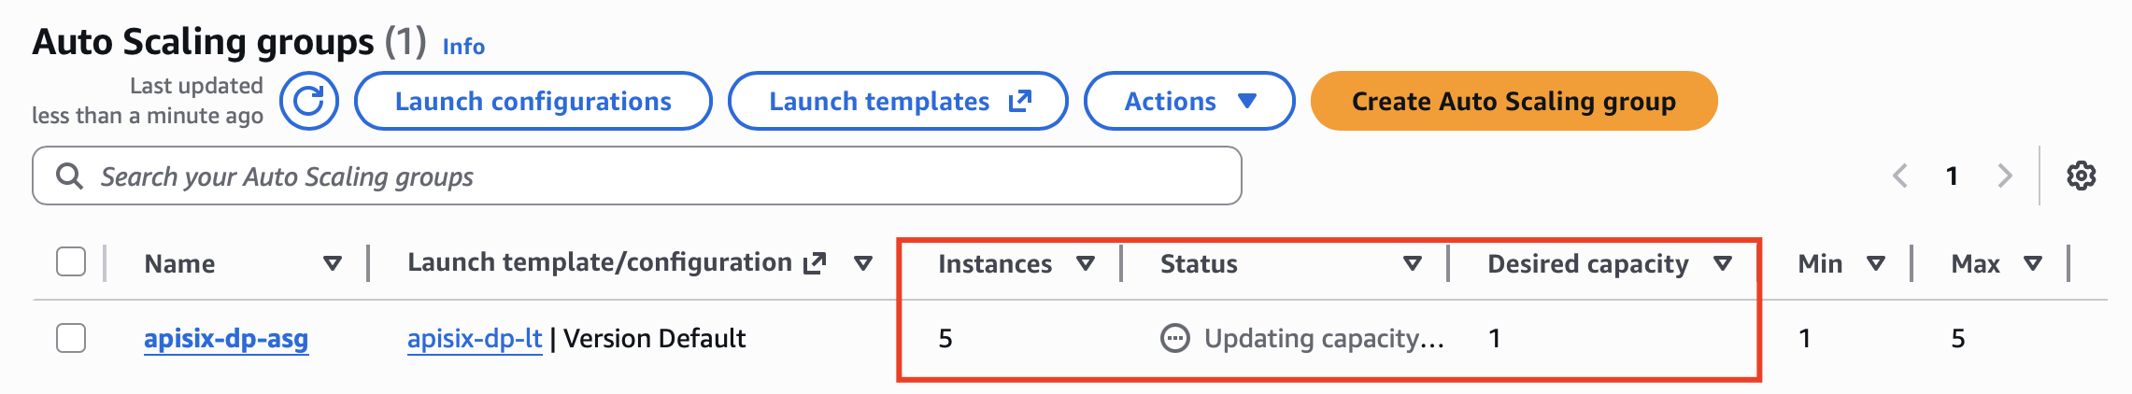Click external link icon in Launch template column header
The image size is (2132, 394).
pyautogui.click(x=815, y=263)
